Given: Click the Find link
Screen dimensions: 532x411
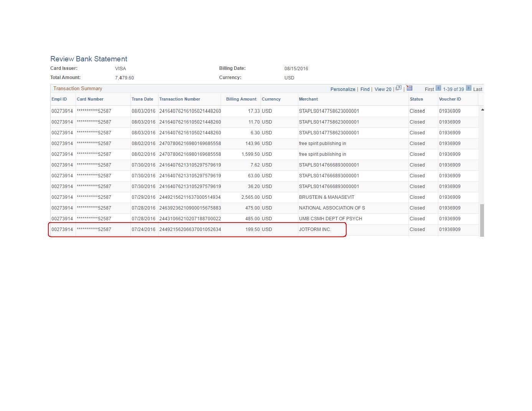Looking at the screenshot, I should [365, 89].
